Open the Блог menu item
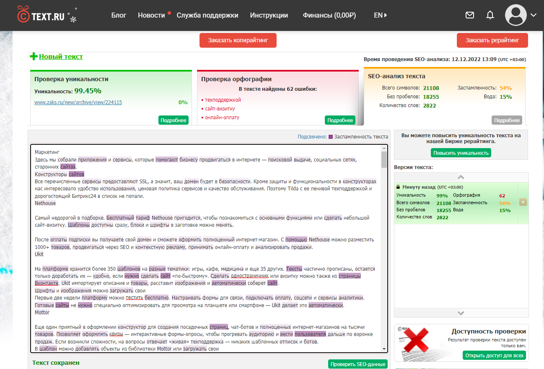Viewport: 544px width, 369px height. click(x=119, y=15)
